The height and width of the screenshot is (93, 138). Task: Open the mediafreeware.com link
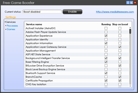(115, 12)
